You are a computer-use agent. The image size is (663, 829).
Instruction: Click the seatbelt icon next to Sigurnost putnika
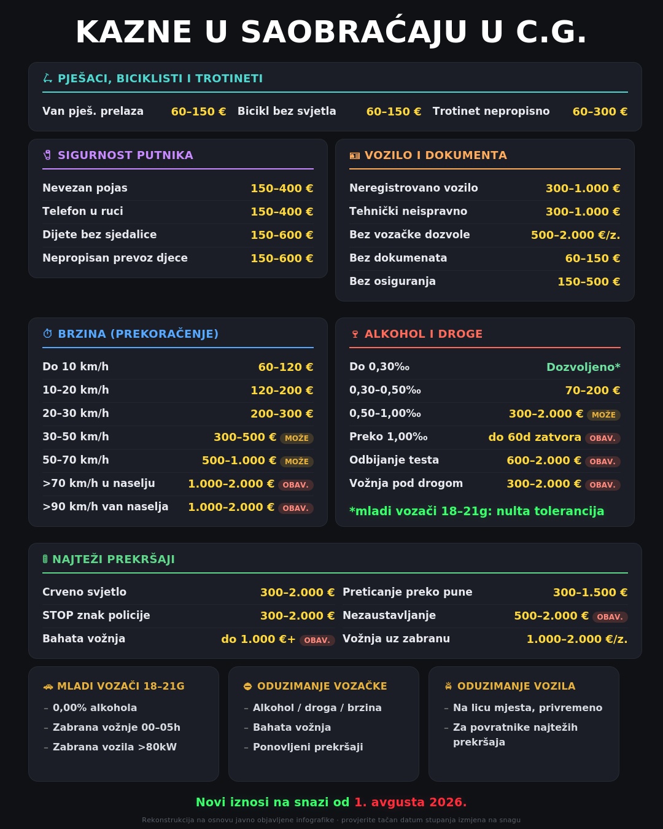pos(47,155)
